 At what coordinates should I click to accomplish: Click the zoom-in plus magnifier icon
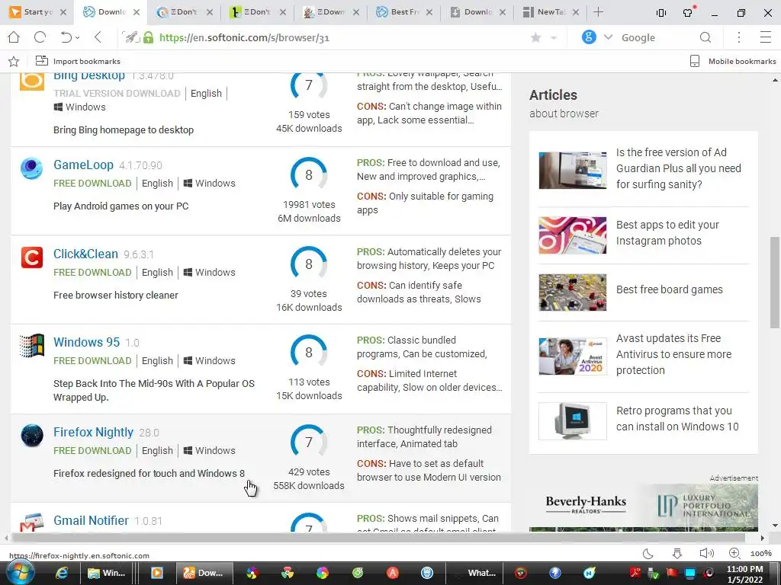[734, 553]
